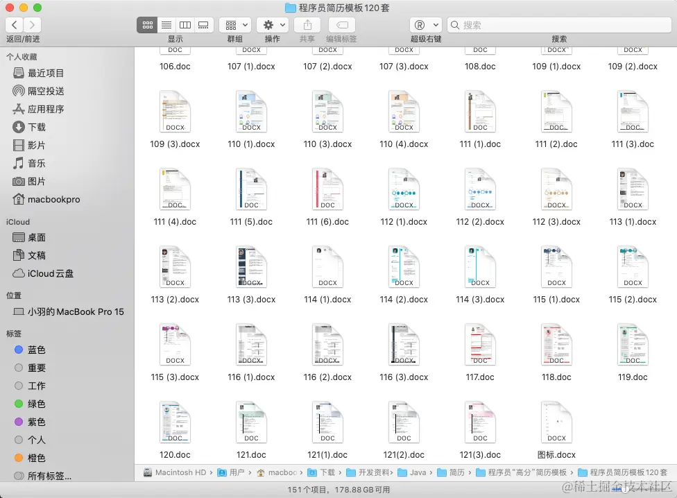
Task: Select 小羽的MacBook Pro 15 location
Action: pos(68,311)
